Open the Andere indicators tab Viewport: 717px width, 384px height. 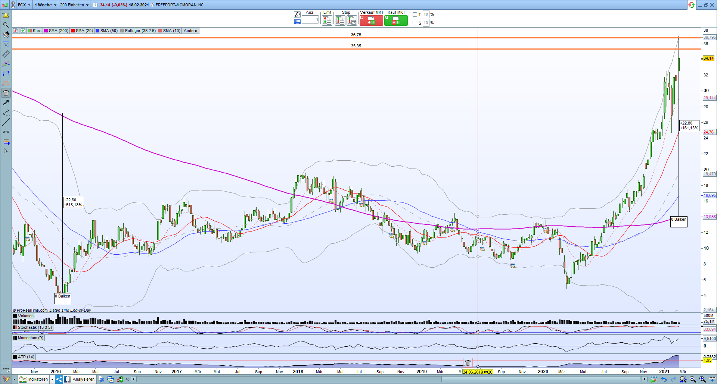pyautogui.click(x=190, y=31)
